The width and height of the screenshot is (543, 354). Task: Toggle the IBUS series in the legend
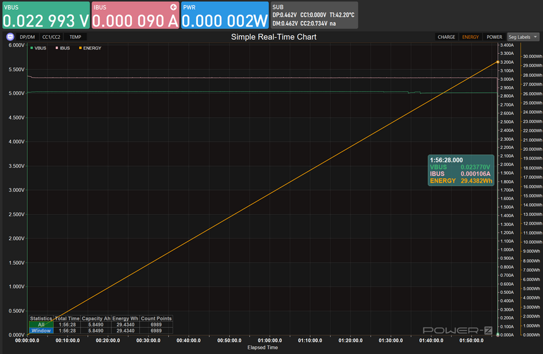click(63, 48)
